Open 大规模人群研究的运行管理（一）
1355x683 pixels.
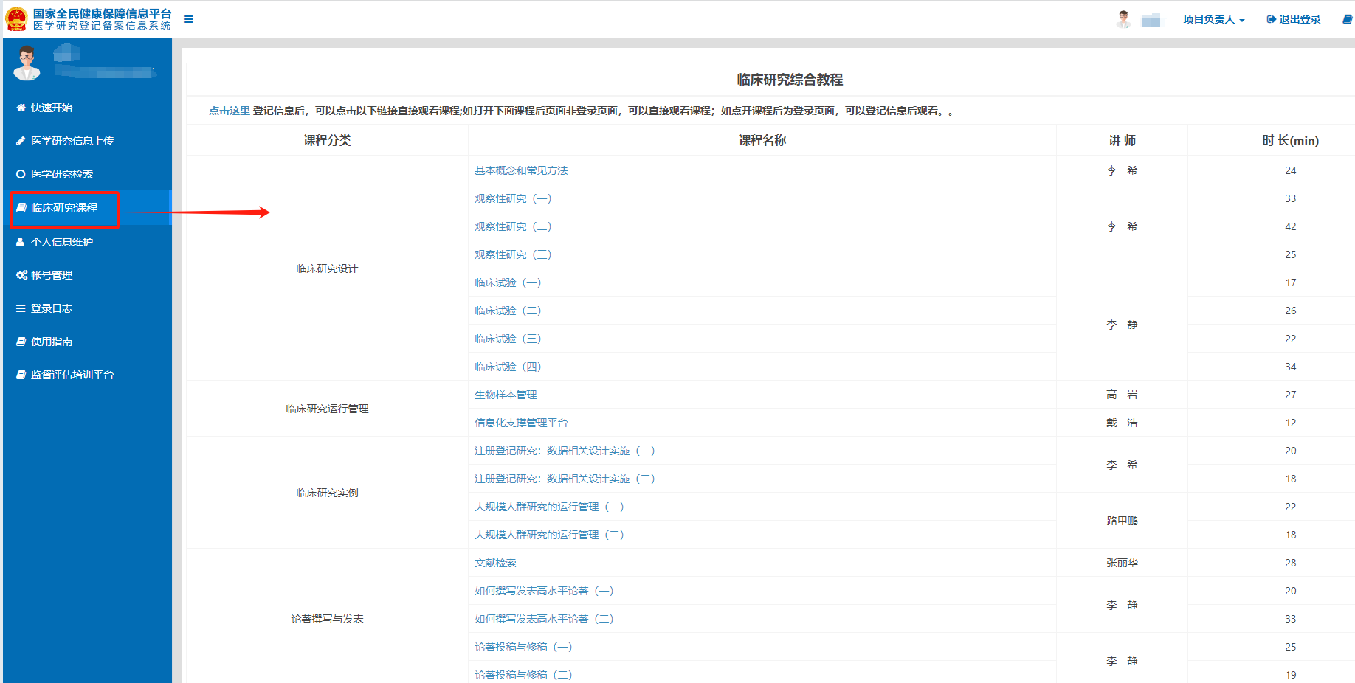click(x=549, y=507)
